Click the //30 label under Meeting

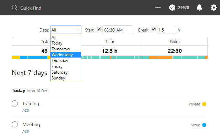[25, 131]
